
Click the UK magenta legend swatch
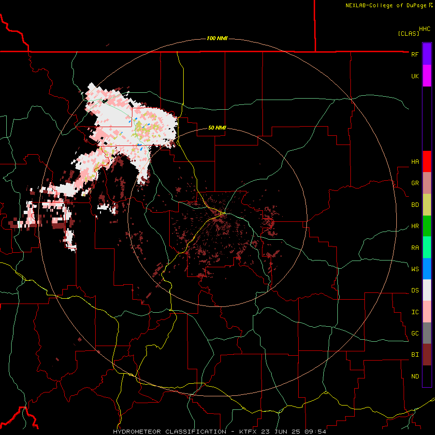[x=427, y=76]
